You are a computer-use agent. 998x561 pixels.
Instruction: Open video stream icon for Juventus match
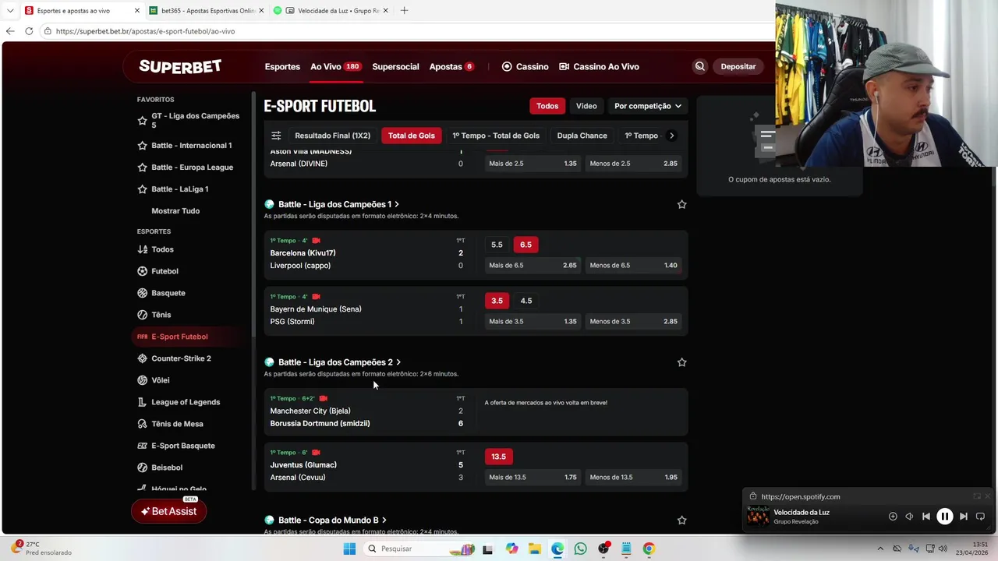(316, 453)
